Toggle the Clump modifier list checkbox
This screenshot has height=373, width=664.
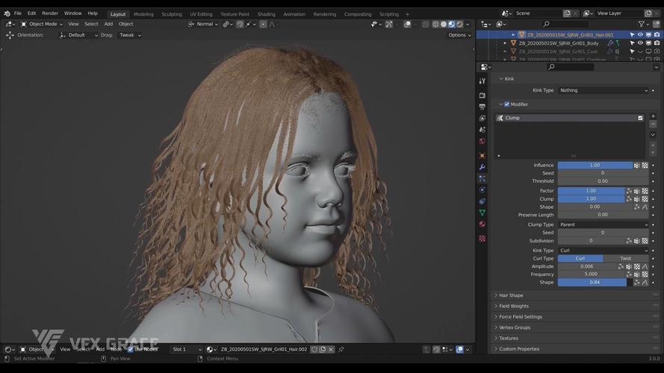640,118
